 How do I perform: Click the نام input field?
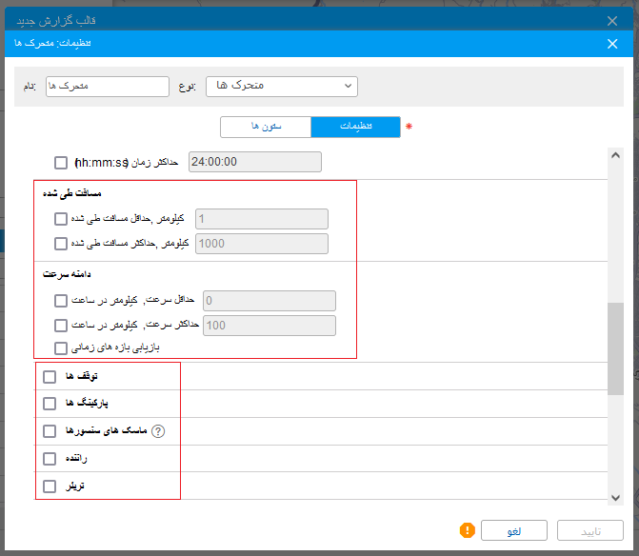[x=108, y=87]
